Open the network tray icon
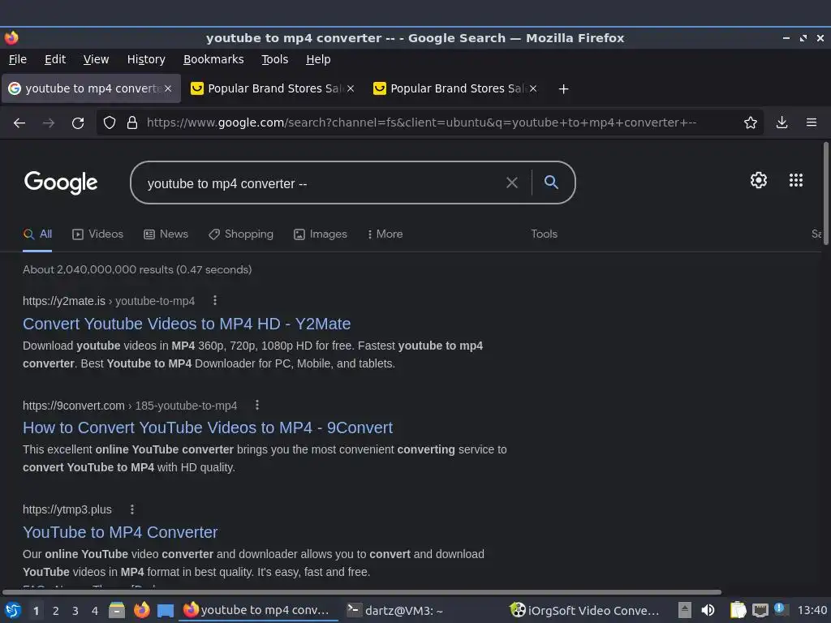 pyautogui.click(x=760, y=611)
